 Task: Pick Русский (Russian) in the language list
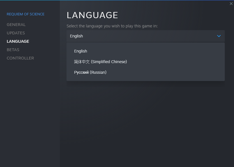(90, 72)
